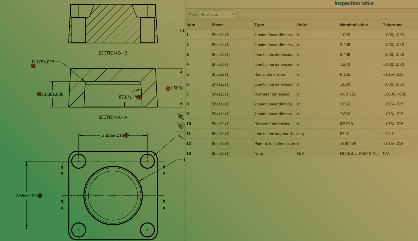Select the horizontal 2.656±.015 dimension text
Image resolution: width=418 pixels, height=241 pixels.
[x=113, y=135]
